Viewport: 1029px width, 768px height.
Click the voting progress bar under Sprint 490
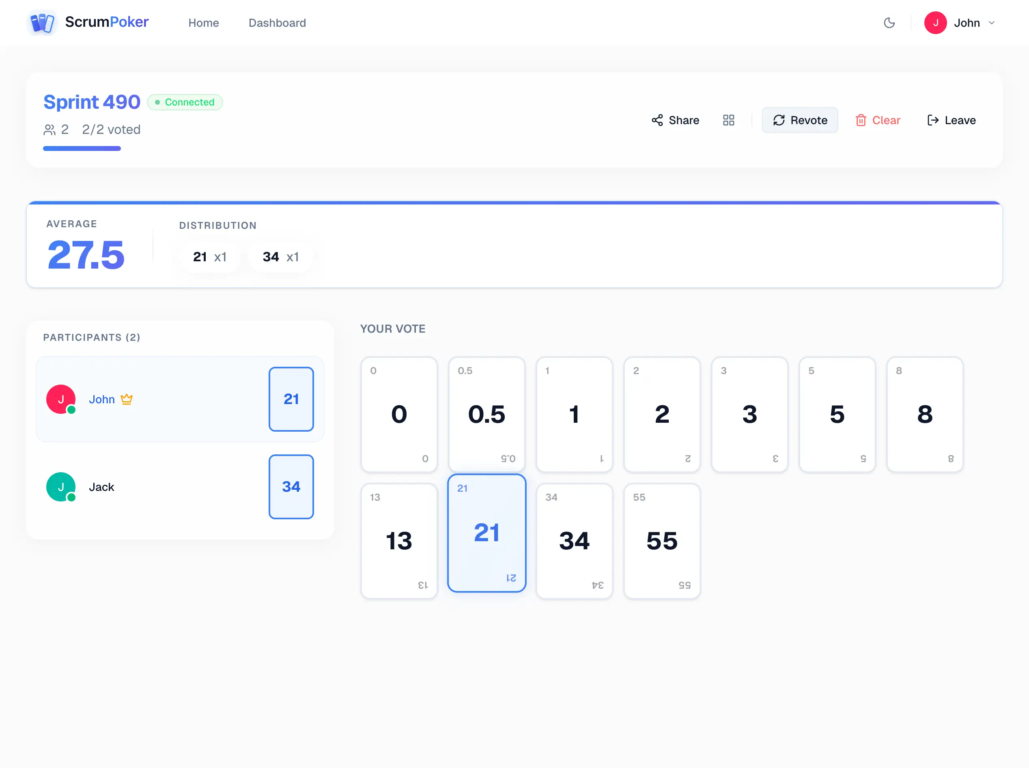tap(82, 148)
